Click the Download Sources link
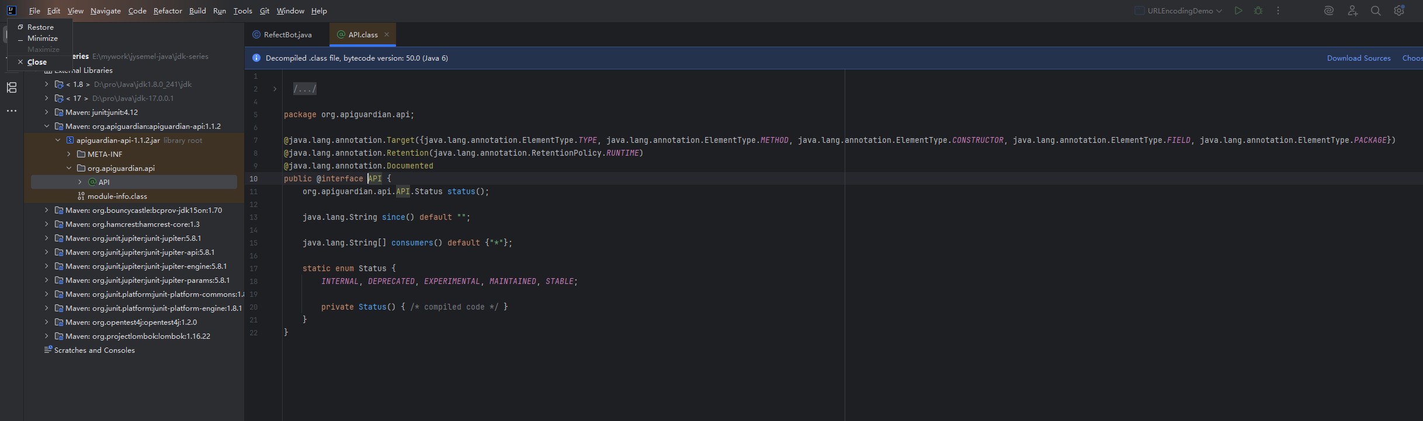 (1358, 58)
